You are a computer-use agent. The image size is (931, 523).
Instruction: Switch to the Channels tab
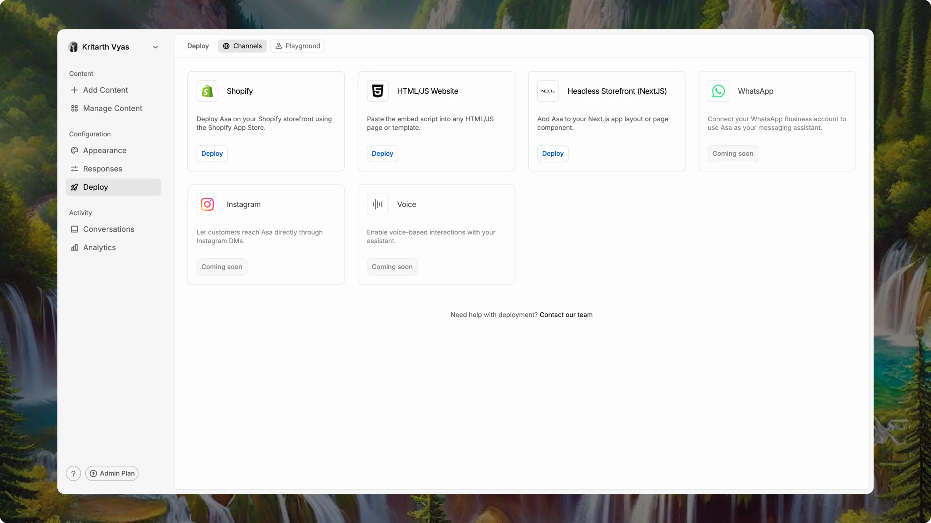click(x=242, y=46)
